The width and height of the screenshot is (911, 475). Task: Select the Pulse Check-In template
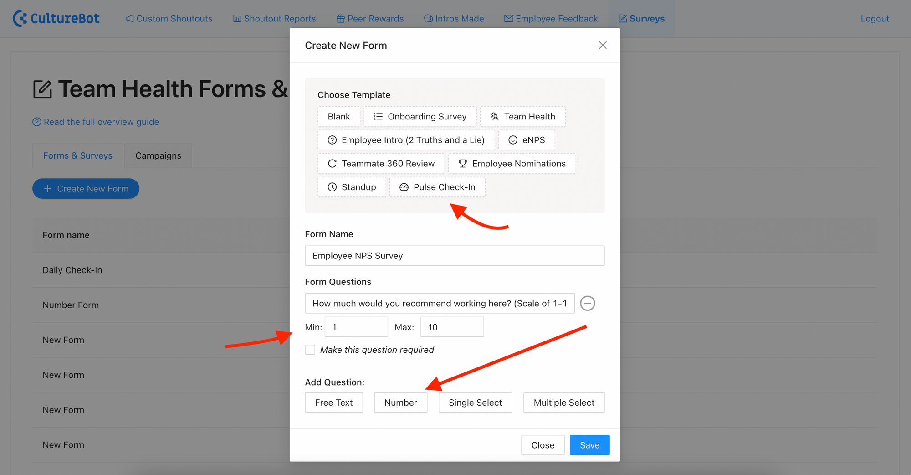437,187
